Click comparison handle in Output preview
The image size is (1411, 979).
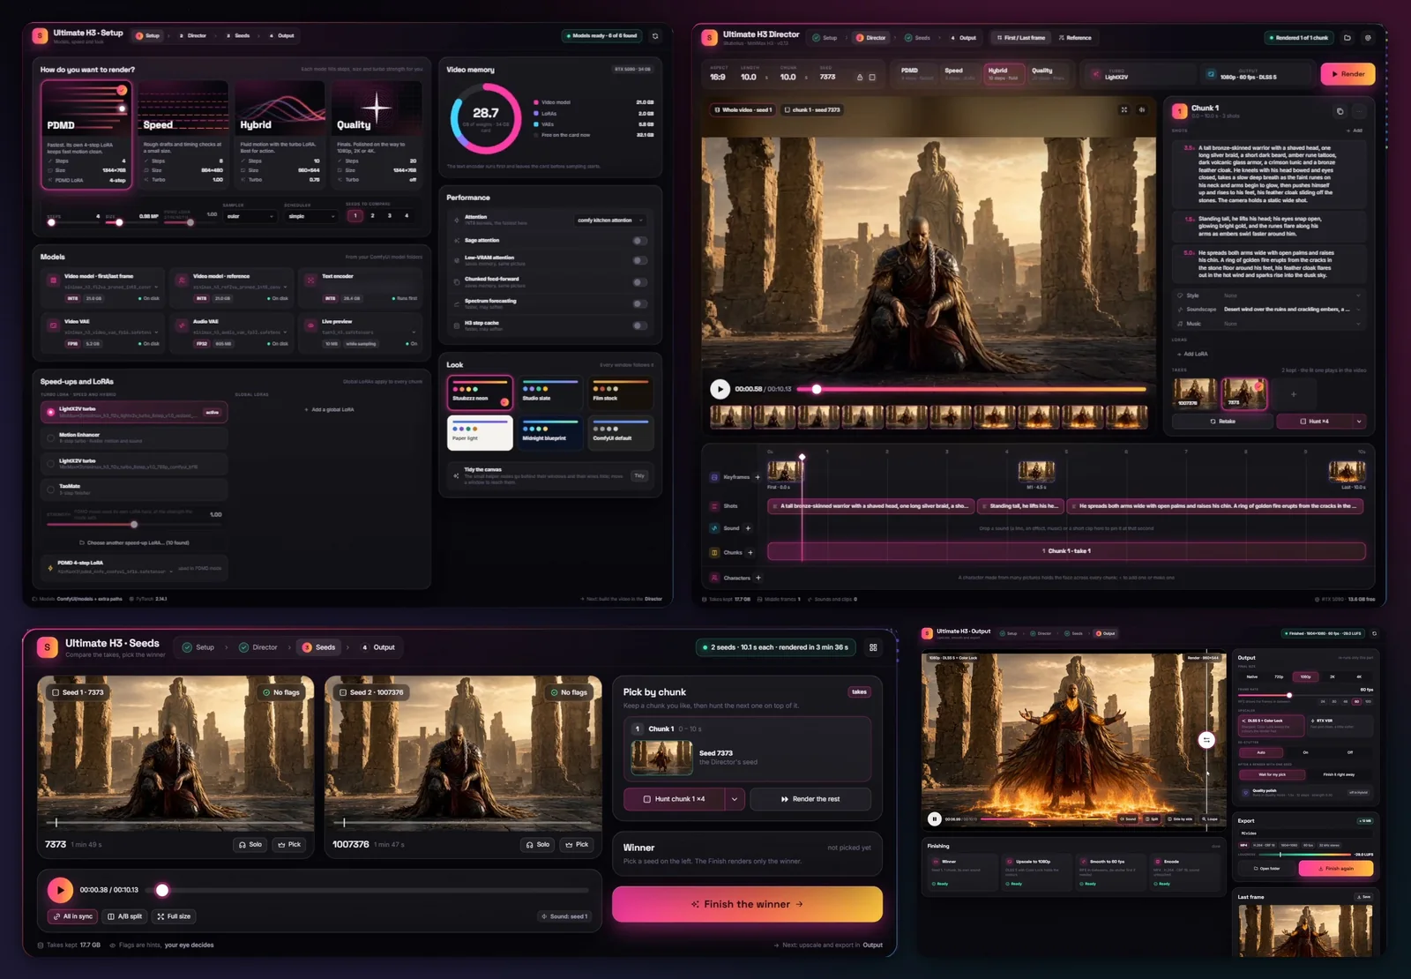1206,740
